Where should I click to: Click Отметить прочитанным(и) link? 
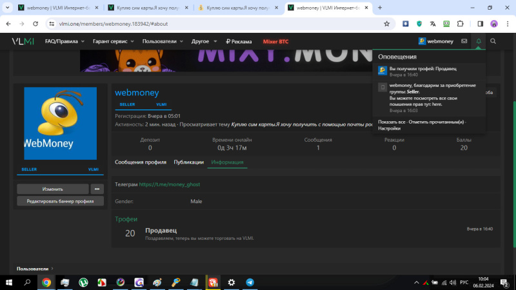pyautogui.click(x=436, y=122)
